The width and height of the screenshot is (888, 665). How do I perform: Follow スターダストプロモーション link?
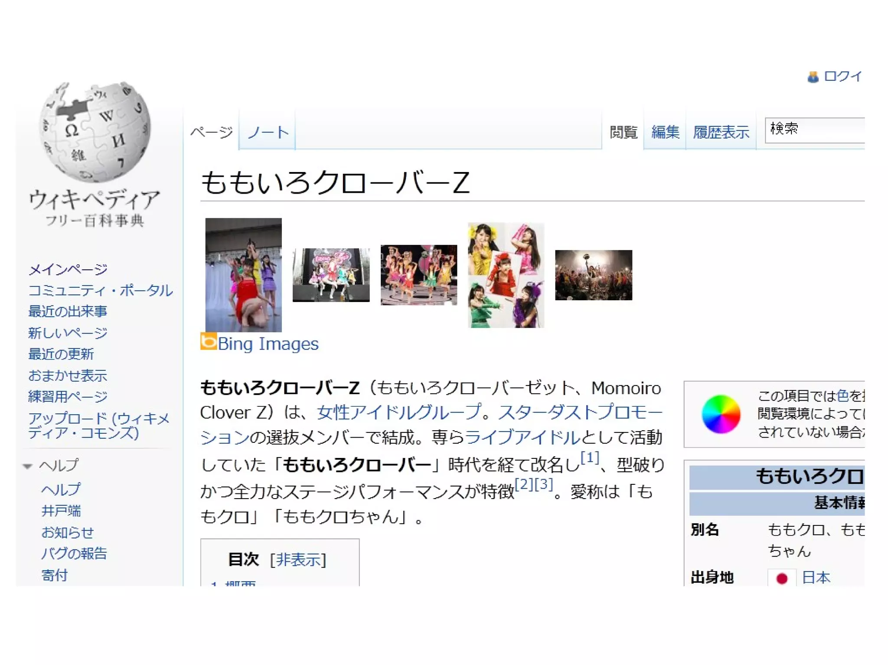431,425
